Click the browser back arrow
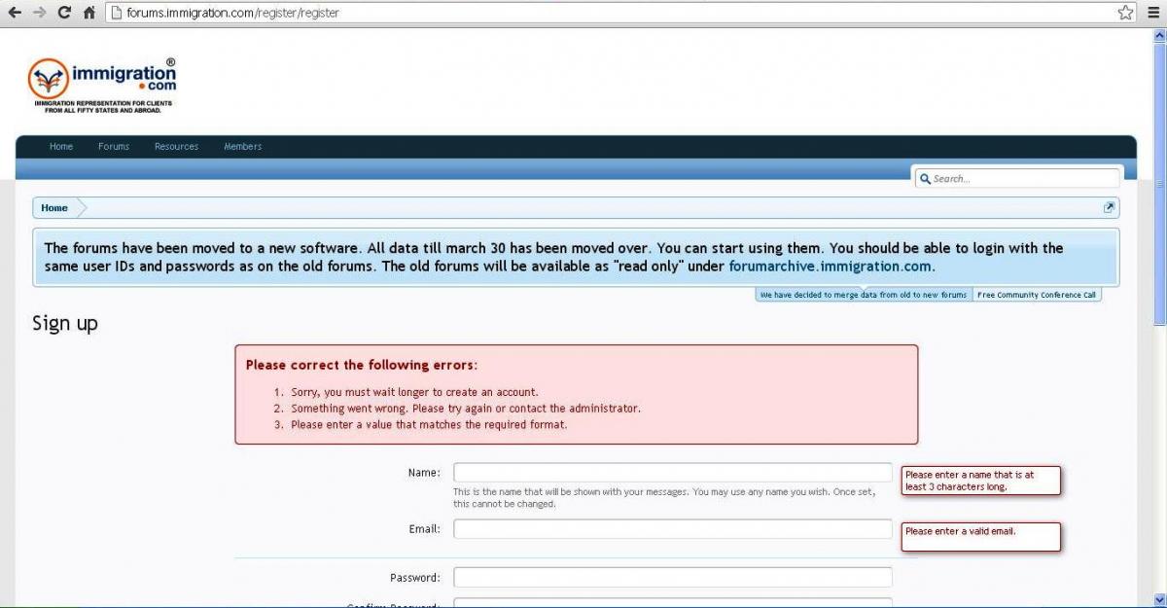 15,13
